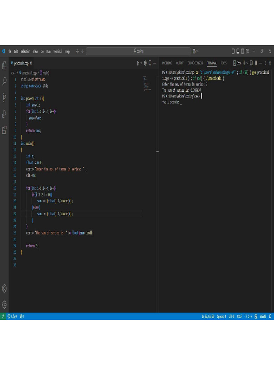Expand the new terminal launch profile dropdown
Screen dimensions: 274x365
click(247, 63)
